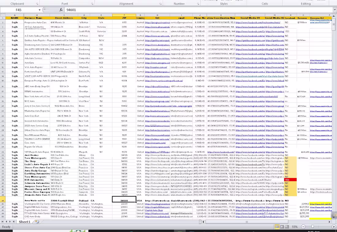
Task: Select the red YES cell for KSH Automotive
Action: 290,180
